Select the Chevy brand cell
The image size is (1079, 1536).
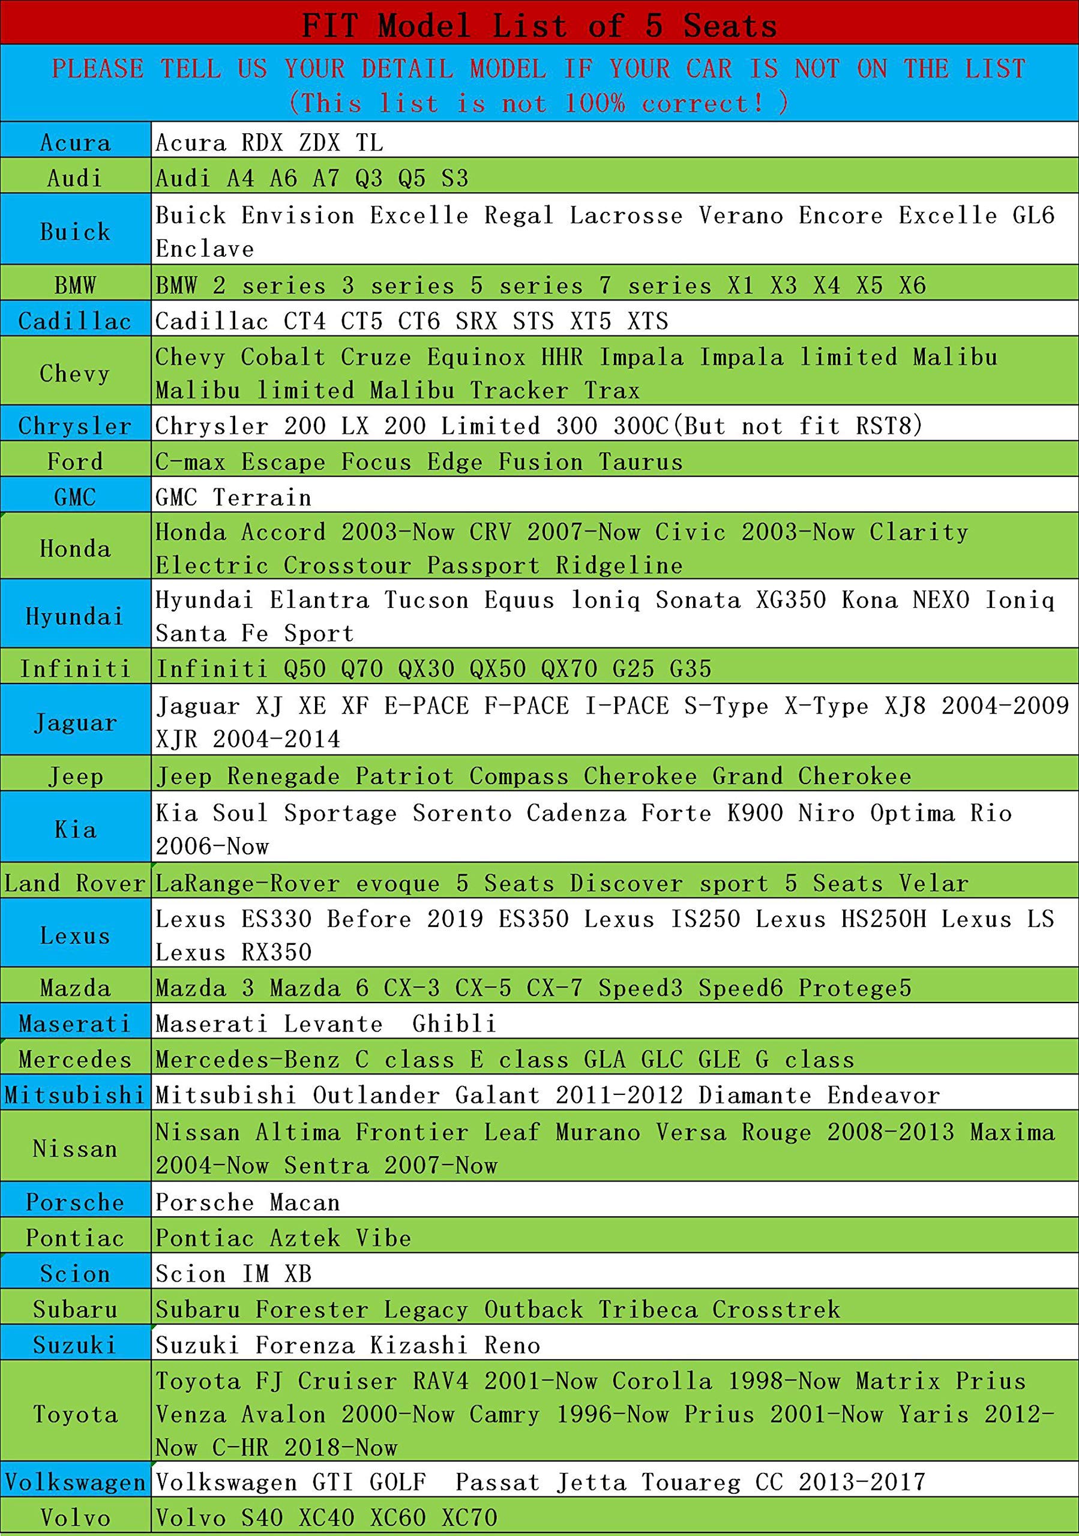click(76, 371)
